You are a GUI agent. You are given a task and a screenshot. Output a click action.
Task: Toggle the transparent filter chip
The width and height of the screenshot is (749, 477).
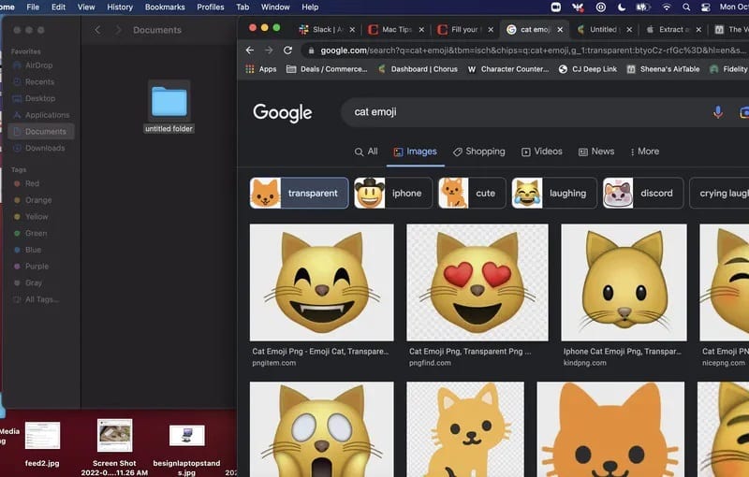[x=300, y=194]
